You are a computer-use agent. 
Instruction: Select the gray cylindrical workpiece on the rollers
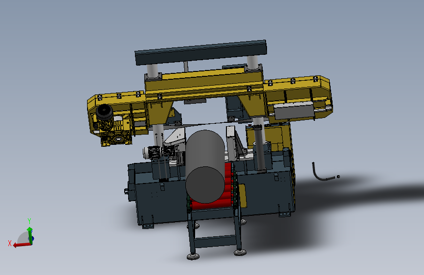coord(205,166)
